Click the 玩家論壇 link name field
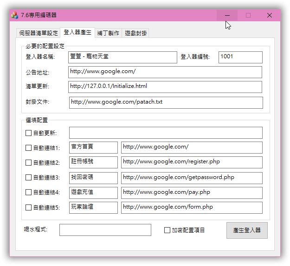This screenshot has width=290, height=266. 93,208
